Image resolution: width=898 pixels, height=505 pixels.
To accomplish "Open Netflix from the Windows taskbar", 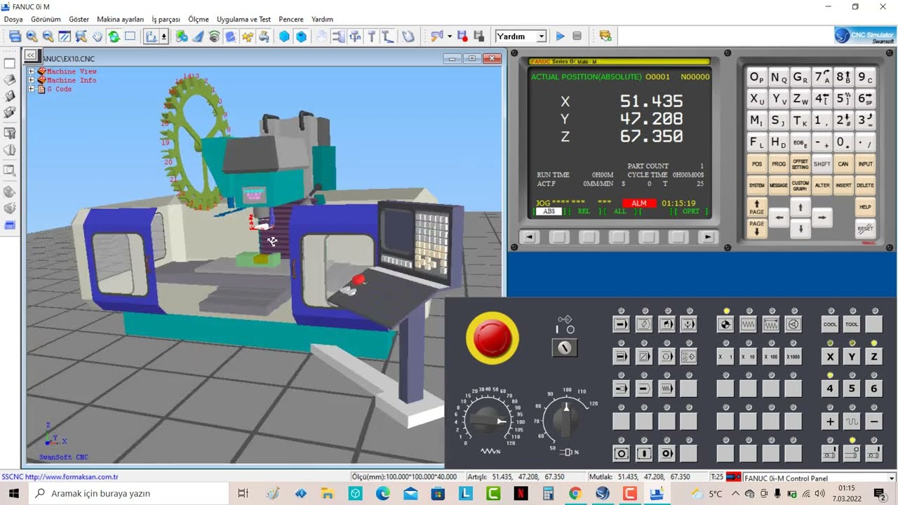I will [x=521, y=494].
